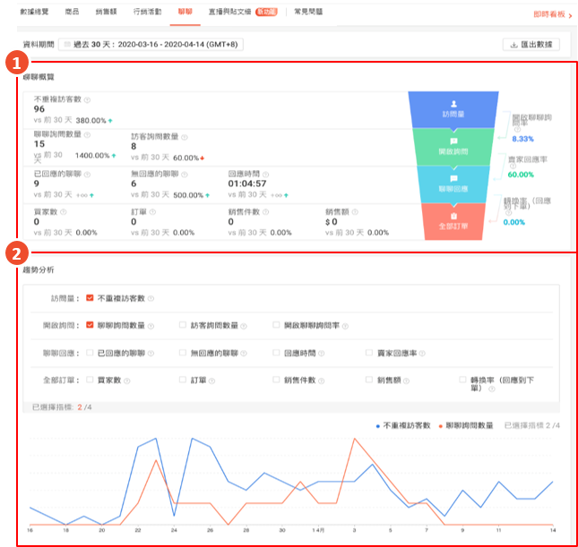Click the 匯出數據 export button
This screenshot has height=547, width=578.
pyautogui.click(x=532, y=44)
